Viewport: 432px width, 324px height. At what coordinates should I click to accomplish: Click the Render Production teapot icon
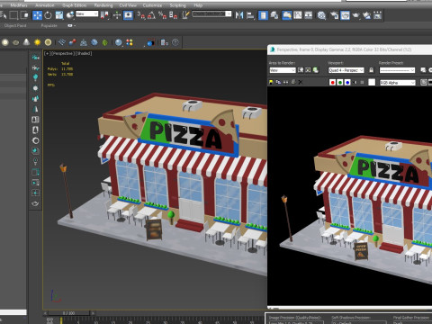(355, 15)
